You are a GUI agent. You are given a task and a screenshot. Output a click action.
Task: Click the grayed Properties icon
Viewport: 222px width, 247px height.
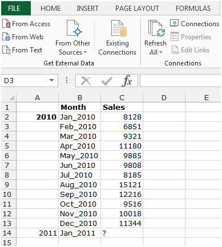point(175,36)
